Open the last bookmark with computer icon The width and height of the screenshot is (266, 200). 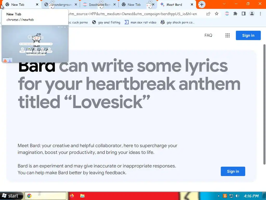(x=178, y=22)
